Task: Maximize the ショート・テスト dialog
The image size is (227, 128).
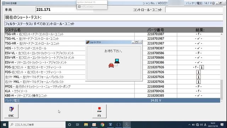Action: (x=137, y=42)
